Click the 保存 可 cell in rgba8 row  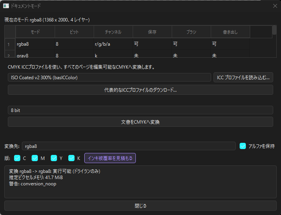pos(152,44)
